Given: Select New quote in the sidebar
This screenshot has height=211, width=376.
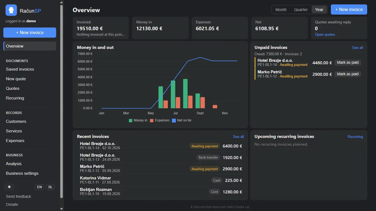Looking at the screenshot, I should tap(30, 79).
